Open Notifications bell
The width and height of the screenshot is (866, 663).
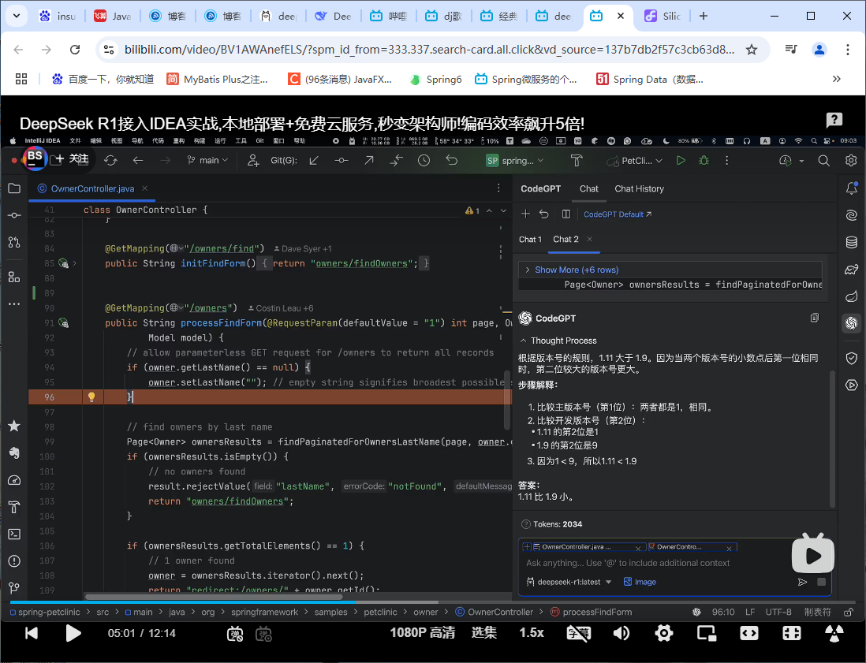(x=852, y=188)
